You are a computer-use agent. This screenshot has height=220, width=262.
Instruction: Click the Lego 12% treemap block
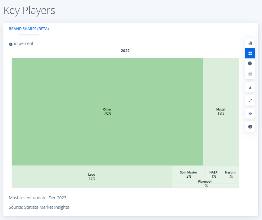[x=92, y=176]
